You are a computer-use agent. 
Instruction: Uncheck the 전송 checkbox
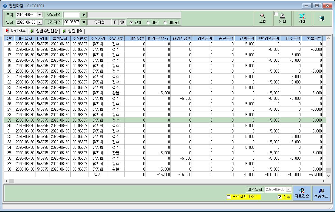(x=280, y=197)
